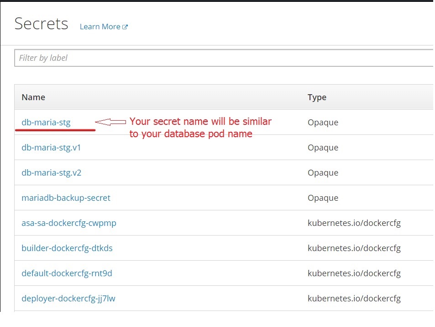Image resolution: width=435 pixels, height=327 pixels.
Task: Open the mariadb-backup-secret entry
Action: 66,198
